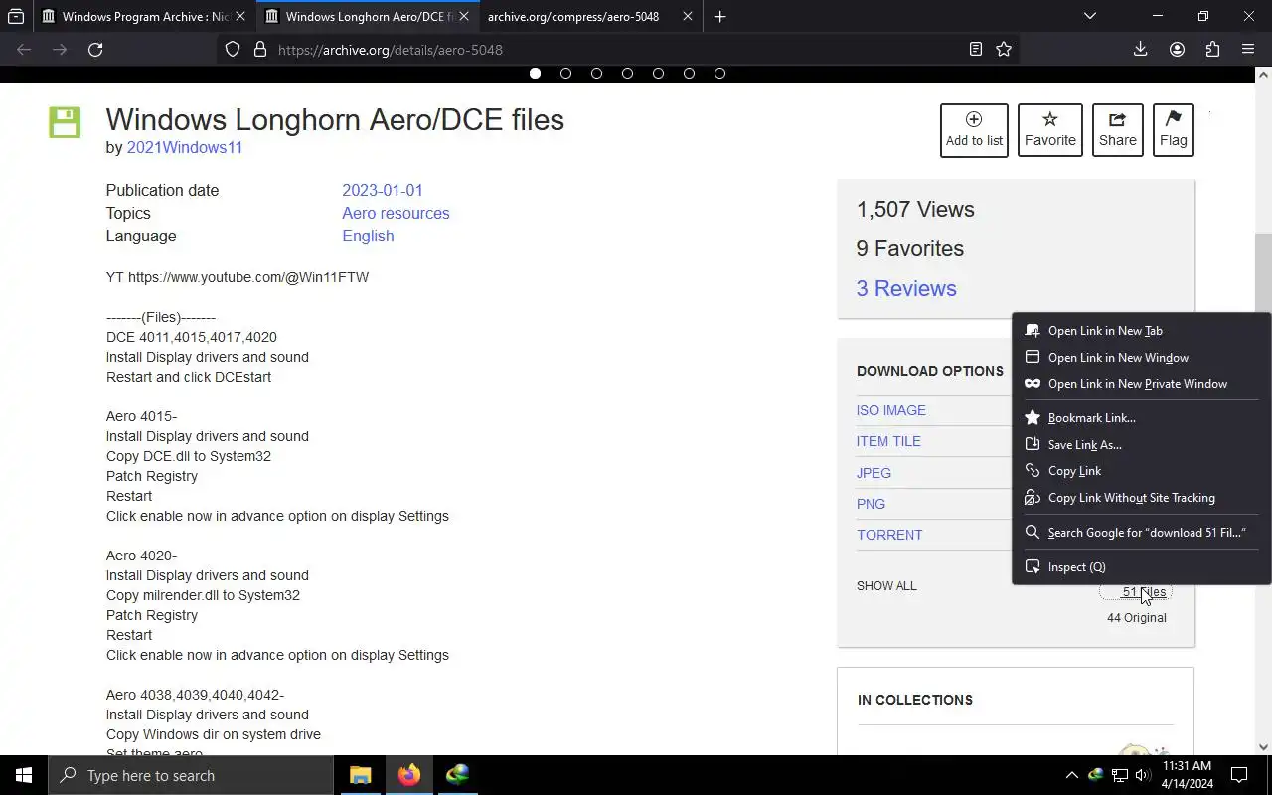Choose ITEM TILE download option
1272x795 pixels.
888,441
